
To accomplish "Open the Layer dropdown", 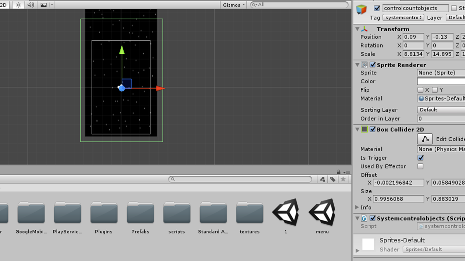I will point(455,17).
